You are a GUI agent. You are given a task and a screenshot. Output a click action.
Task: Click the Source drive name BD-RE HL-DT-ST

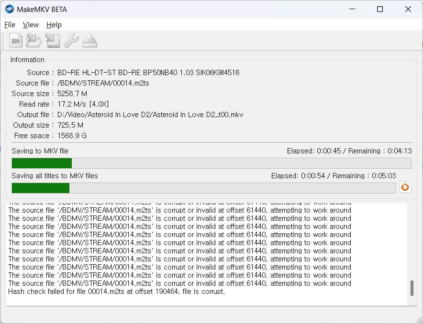click(148, 73)
